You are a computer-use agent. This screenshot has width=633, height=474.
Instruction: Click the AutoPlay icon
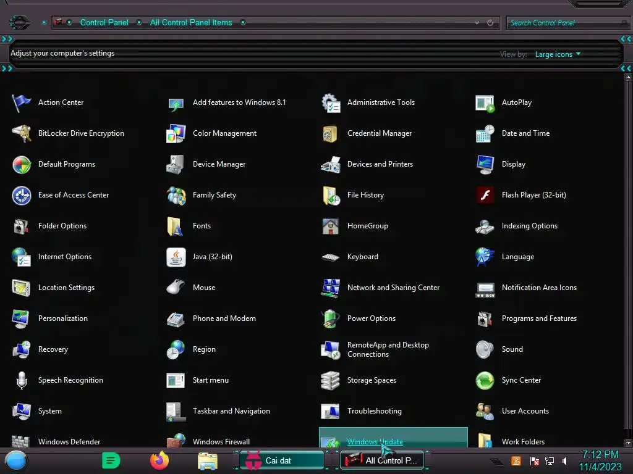(x=485, y=102)
